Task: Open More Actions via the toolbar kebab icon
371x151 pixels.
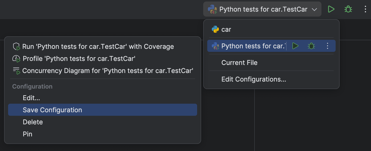Action: 365,9
